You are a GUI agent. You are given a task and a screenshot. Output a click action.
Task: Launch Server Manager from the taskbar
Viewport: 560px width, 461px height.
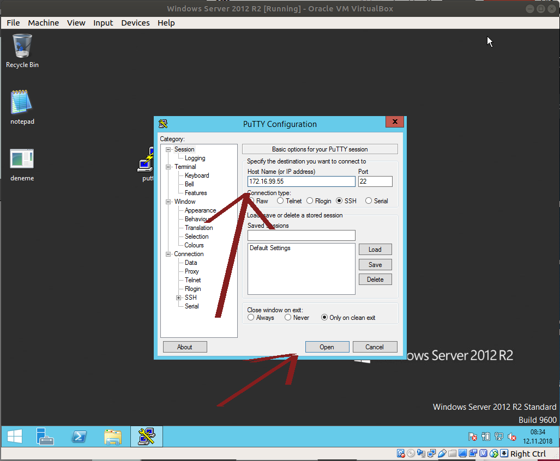(45, 436)
